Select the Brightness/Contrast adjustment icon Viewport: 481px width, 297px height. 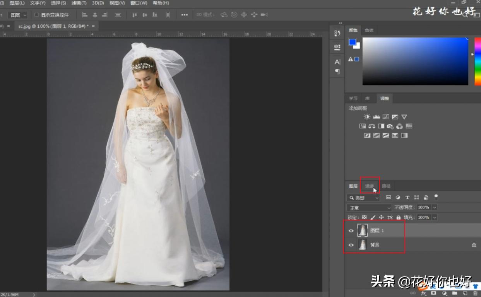click(366, 116)
